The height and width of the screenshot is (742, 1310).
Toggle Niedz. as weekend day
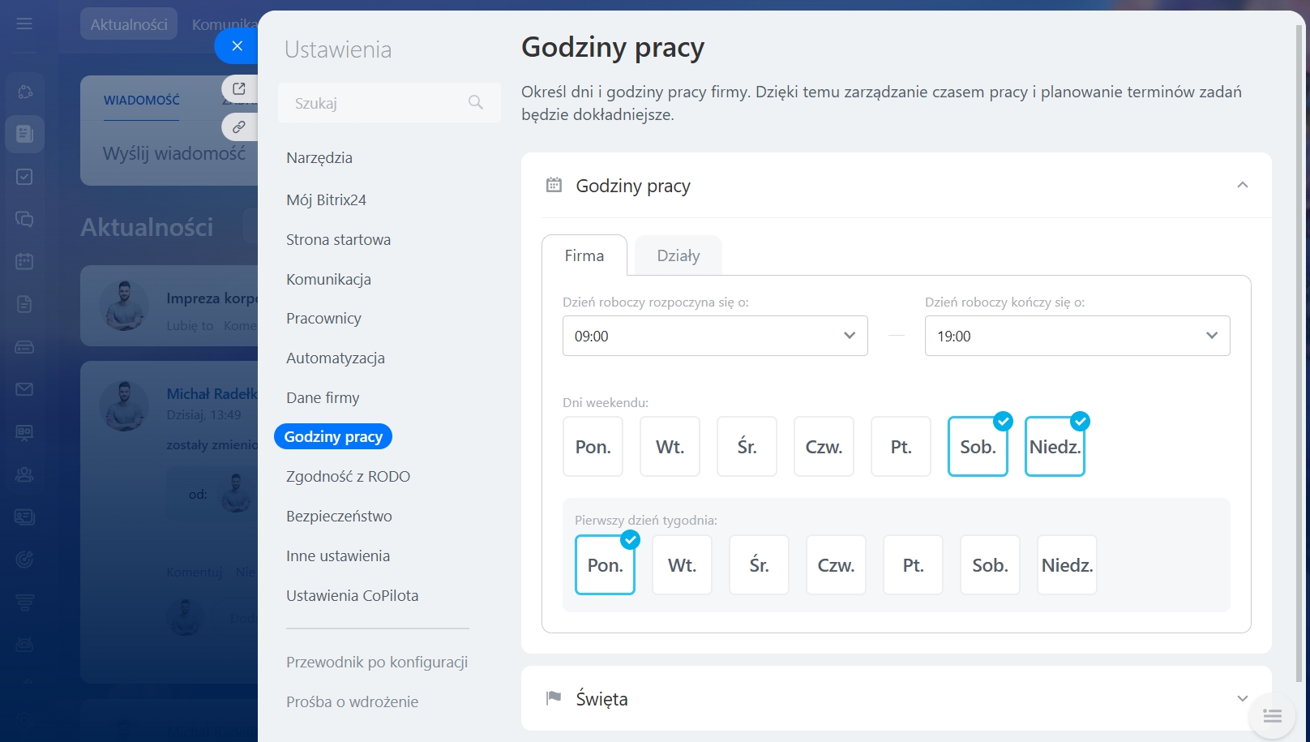pos(1055,447)
